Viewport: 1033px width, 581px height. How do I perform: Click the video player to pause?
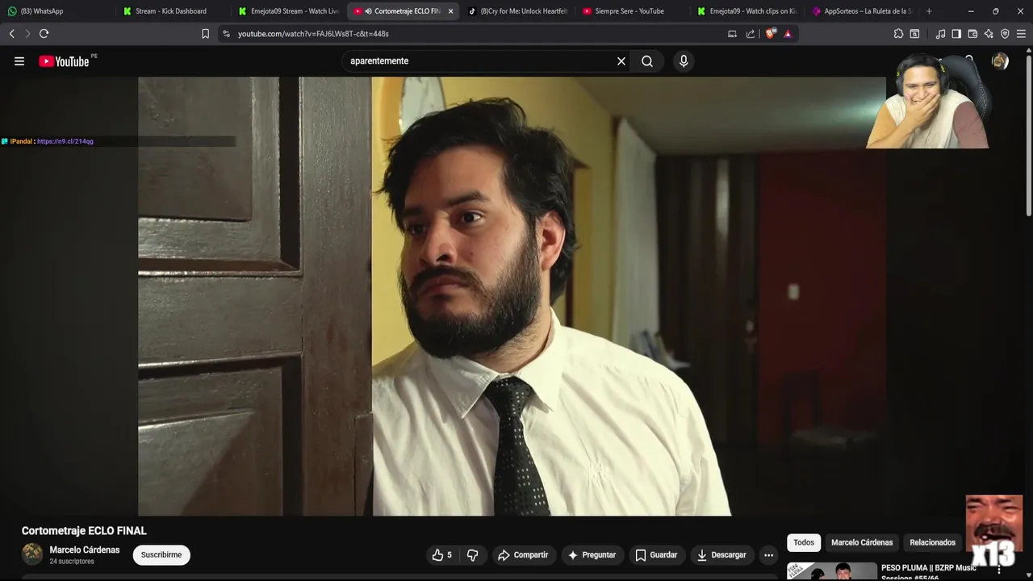click(512, 296)
